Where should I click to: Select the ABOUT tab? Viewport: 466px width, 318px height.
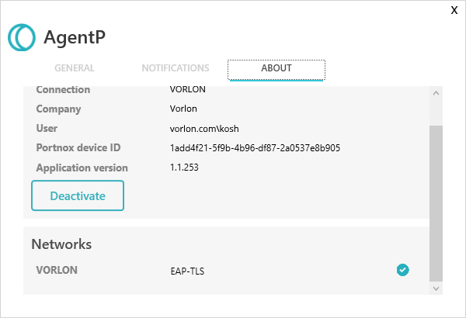click(x=276, y=69)
